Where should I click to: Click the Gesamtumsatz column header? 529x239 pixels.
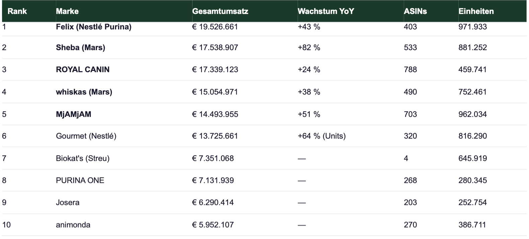(220, 11)
